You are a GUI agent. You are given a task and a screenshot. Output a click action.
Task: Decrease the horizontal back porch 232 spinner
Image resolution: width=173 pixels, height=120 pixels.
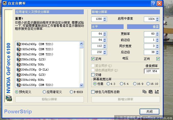click(x=105, y=53)
